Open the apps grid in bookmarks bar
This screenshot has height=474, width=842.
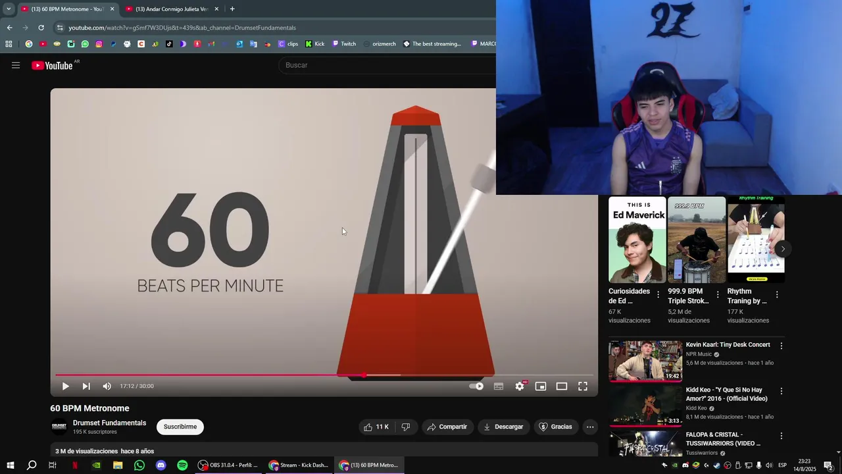coord(9,44)
